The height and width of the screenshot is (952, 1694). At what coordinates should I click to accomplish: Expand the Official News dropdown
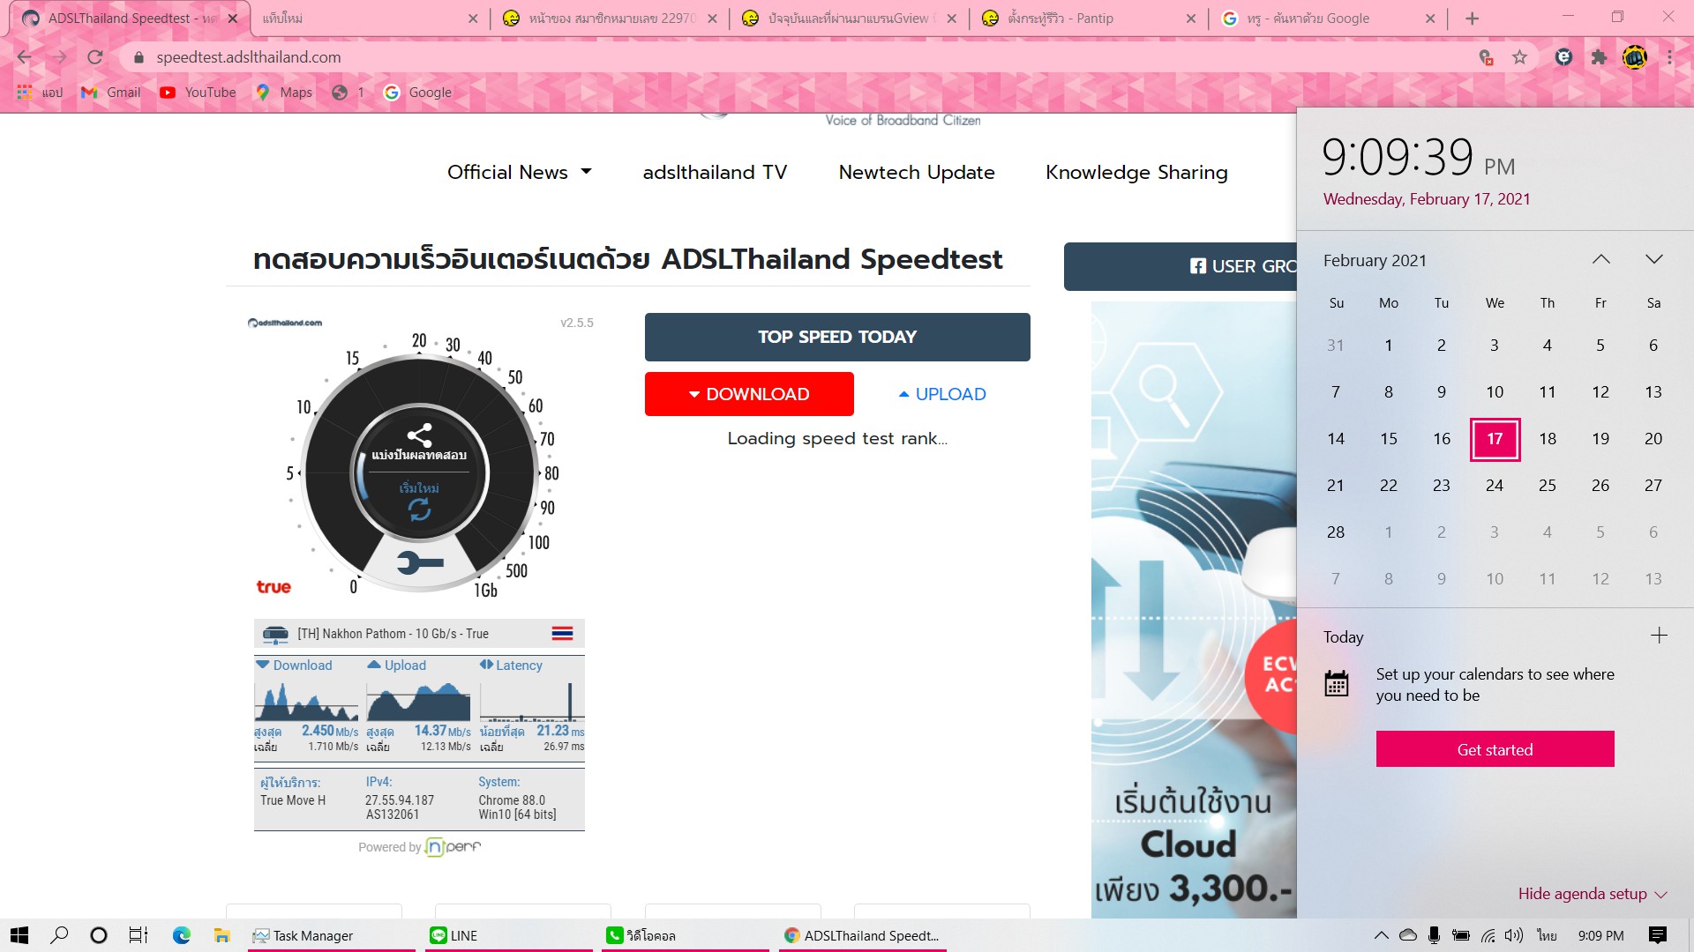click(519, 172)
